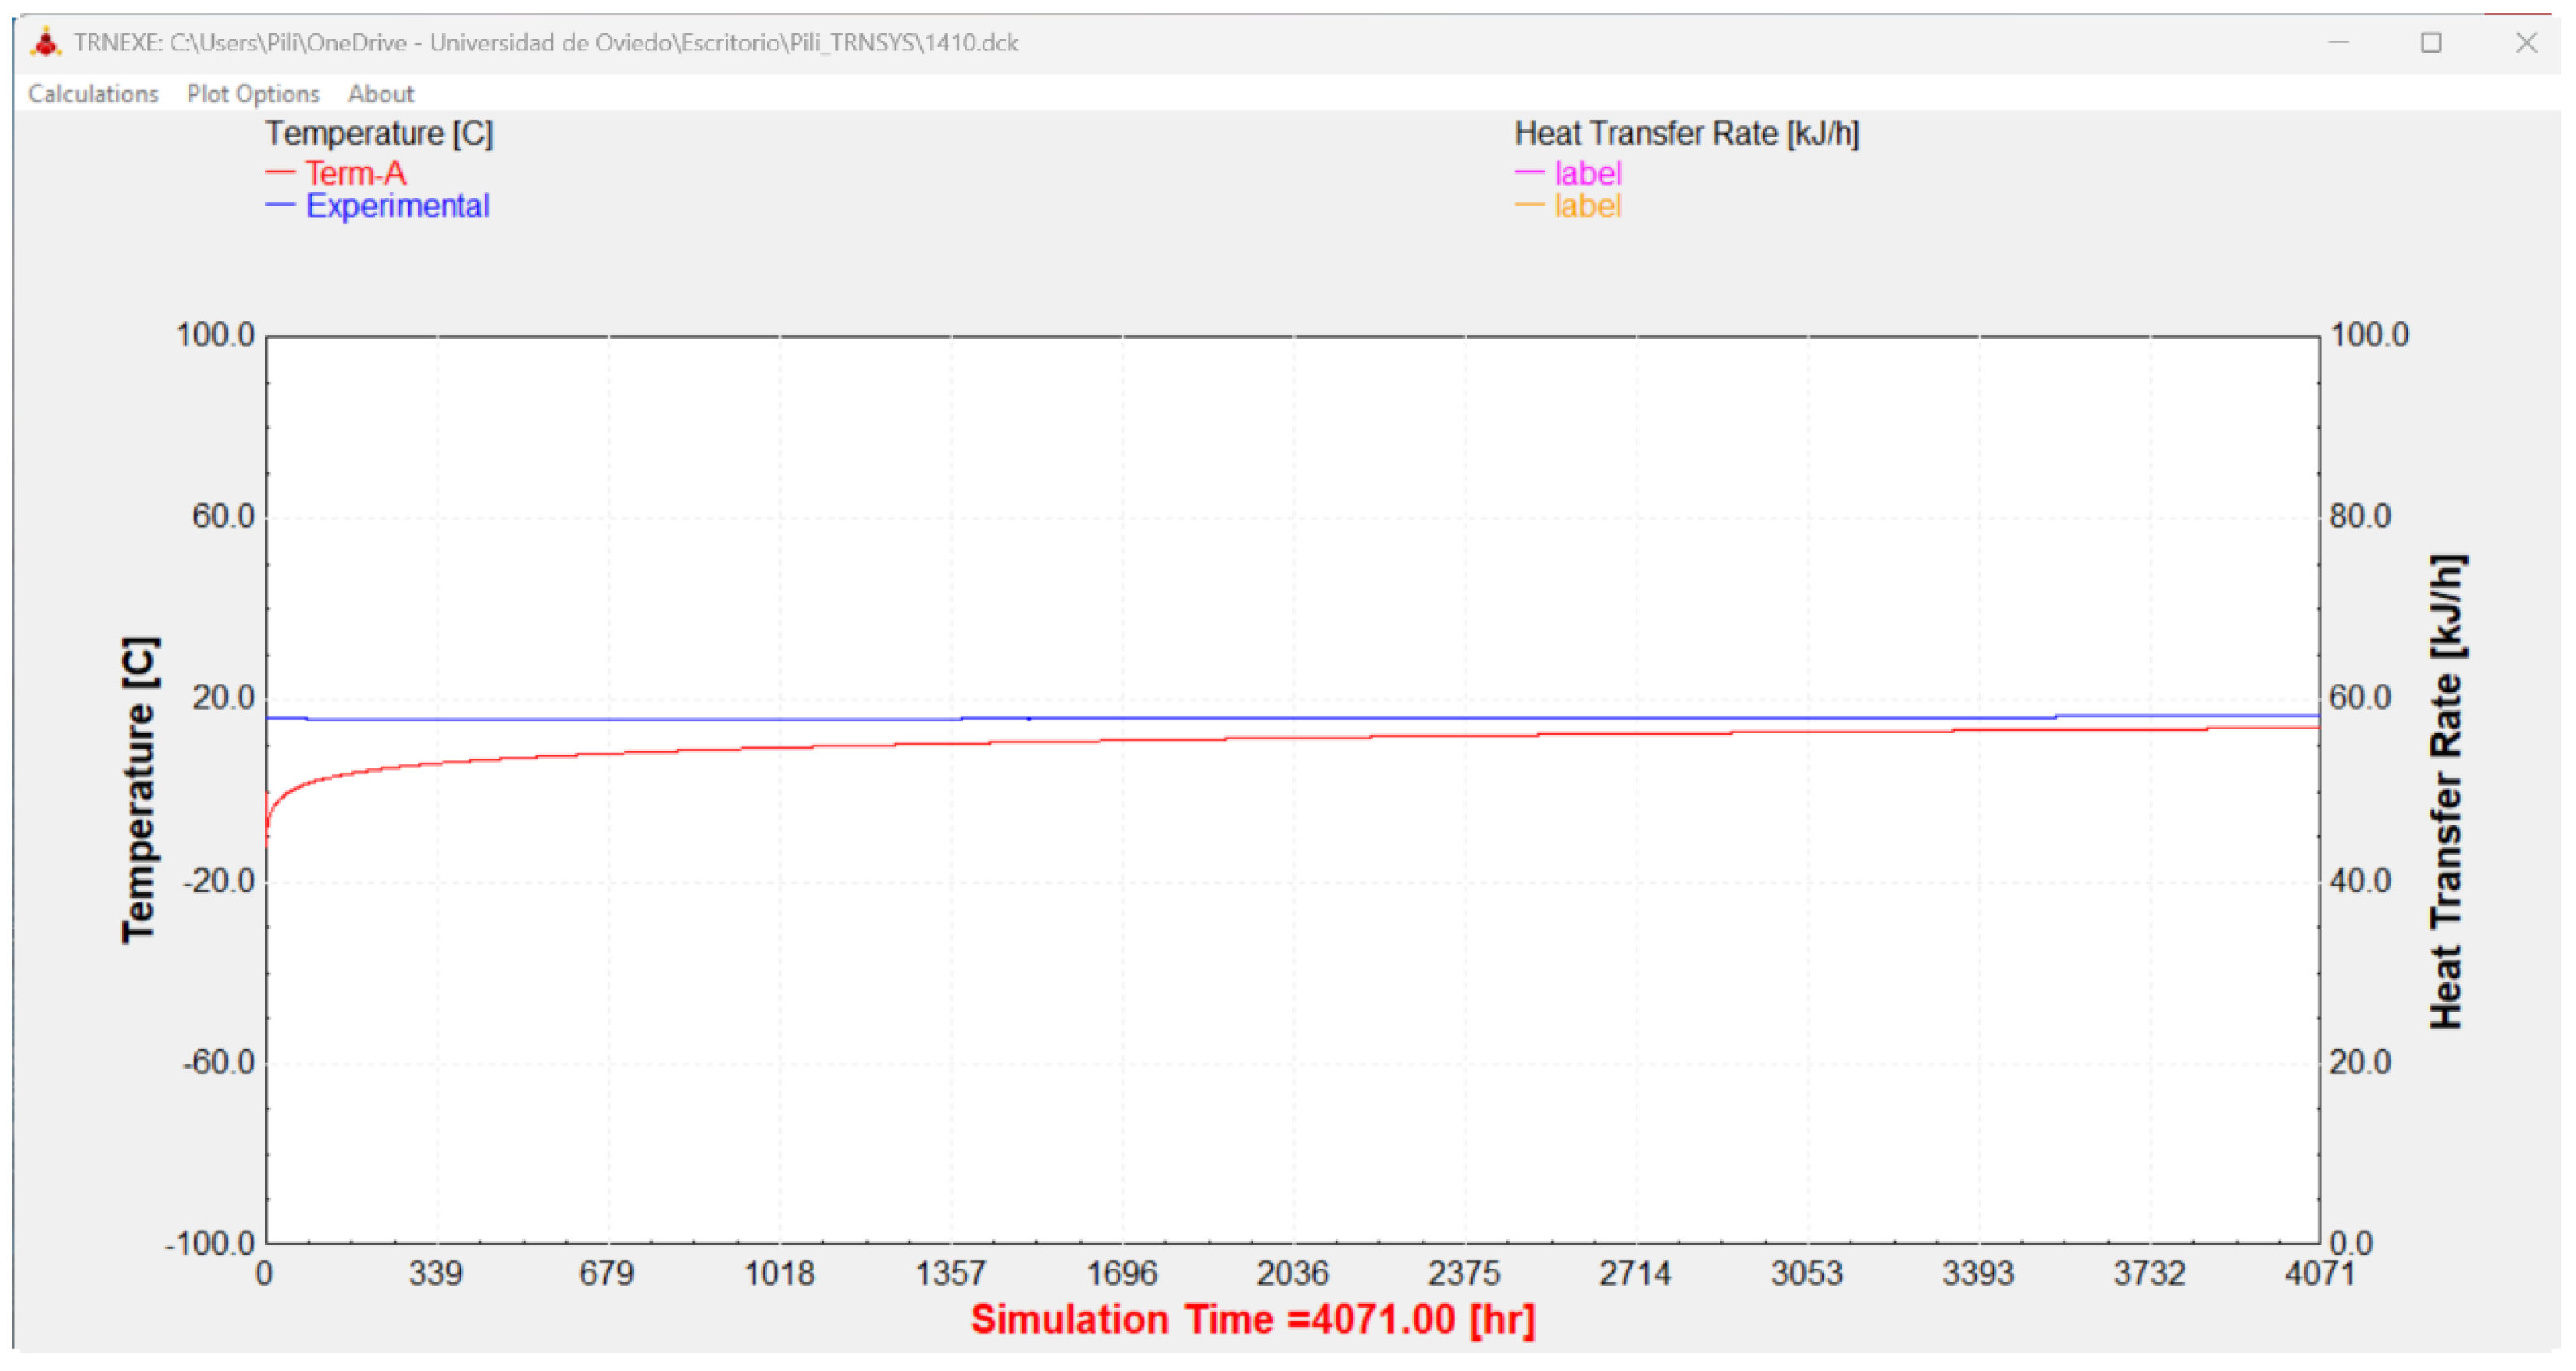The image size is (2576, 1371).
Task: Open the Calculations menu
Action: 93,93
